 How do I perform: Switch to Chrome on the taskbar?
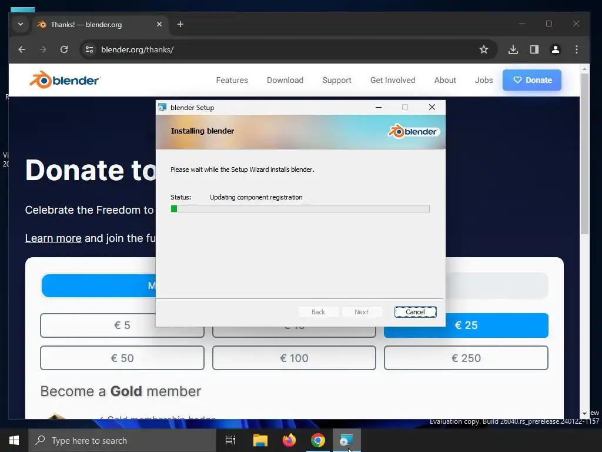[318, 440]
